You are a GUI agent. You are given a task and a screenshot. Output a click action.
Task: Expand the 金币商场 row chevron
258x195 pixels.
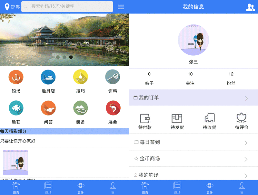coord(246,159)
